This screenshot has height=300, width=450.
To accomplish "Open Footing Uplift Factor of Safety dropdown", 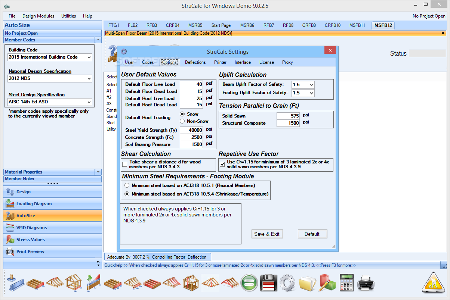I will (x=311, y=93).
